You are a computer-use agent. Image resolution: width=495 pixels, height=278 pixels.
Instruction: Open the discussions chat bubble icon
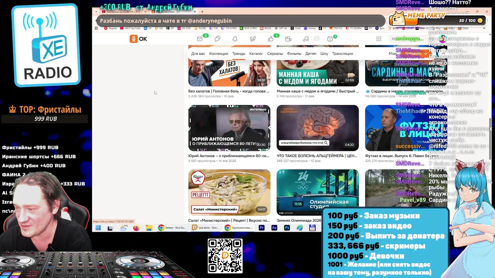[217, 39]
